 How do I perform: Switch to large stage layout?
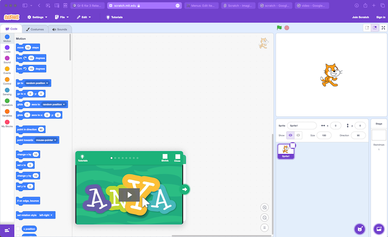(x=375, y=28)
